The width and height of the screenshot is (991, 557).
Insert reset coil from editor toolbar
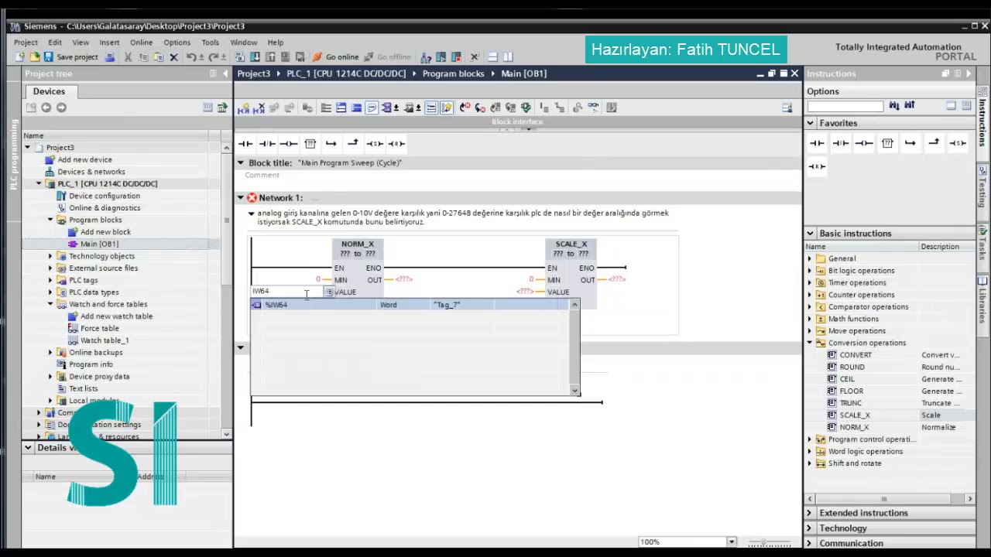[396, 143]
